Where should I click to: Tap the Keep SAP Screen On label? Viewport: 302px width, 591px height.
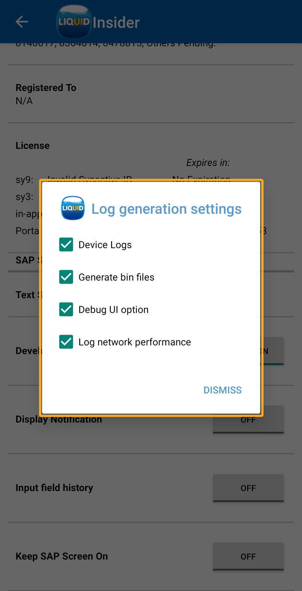pos(62,556)
